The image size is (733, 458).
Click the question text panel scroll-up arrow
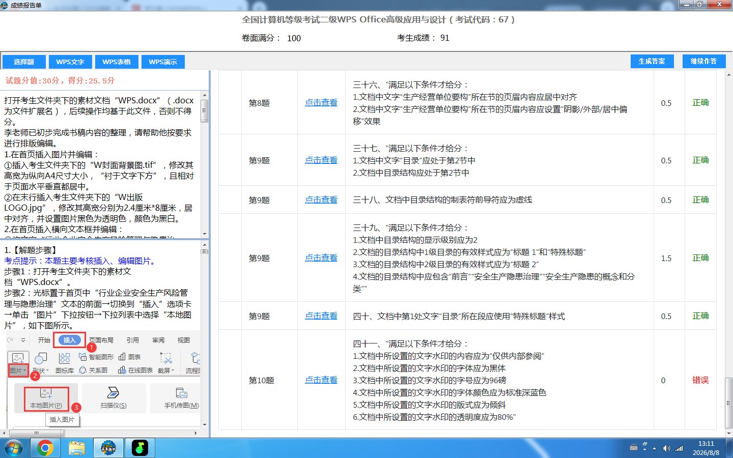point(205,95)
